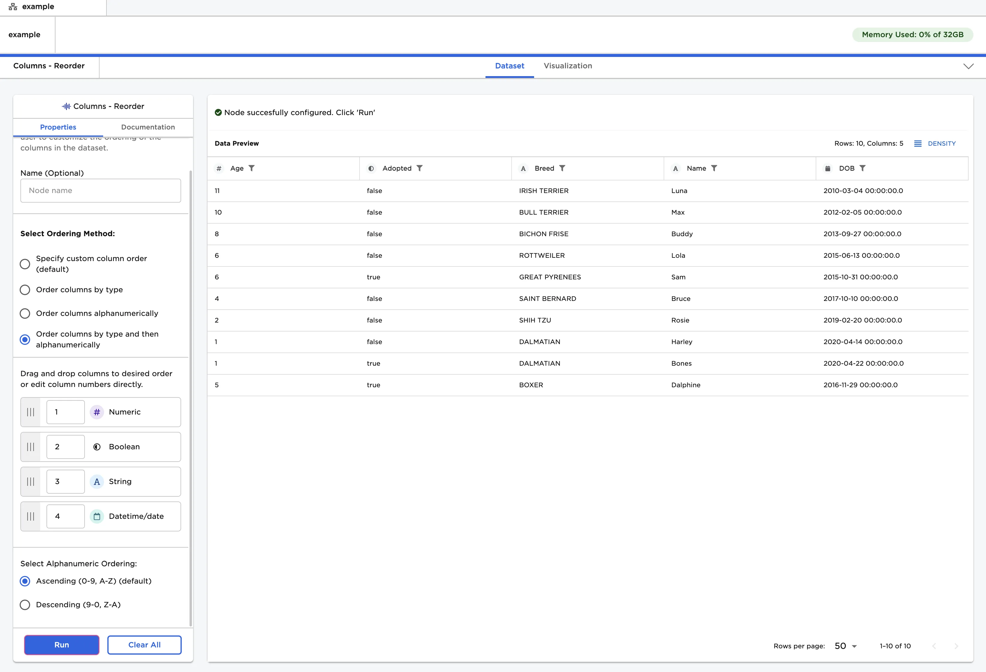Image resolution: width=986 pixels, height=672 pixels.
Task: Open the Documentation tab
Action: pos(148,127)
